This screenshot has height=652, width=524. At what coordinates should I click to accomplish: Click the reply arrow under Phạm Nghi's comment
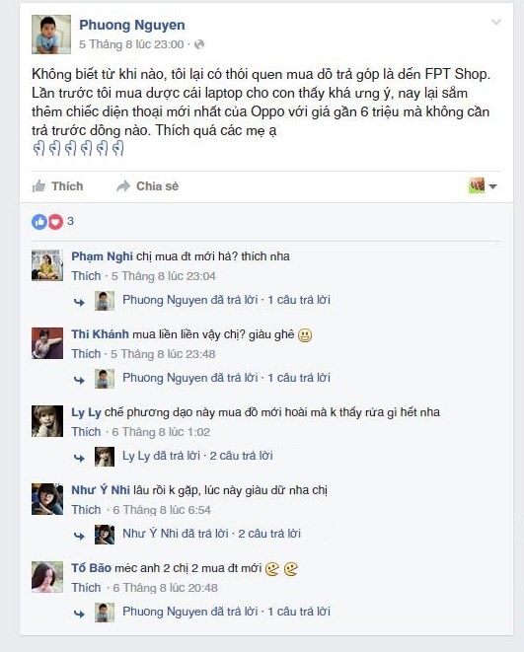tap(79, 302)
